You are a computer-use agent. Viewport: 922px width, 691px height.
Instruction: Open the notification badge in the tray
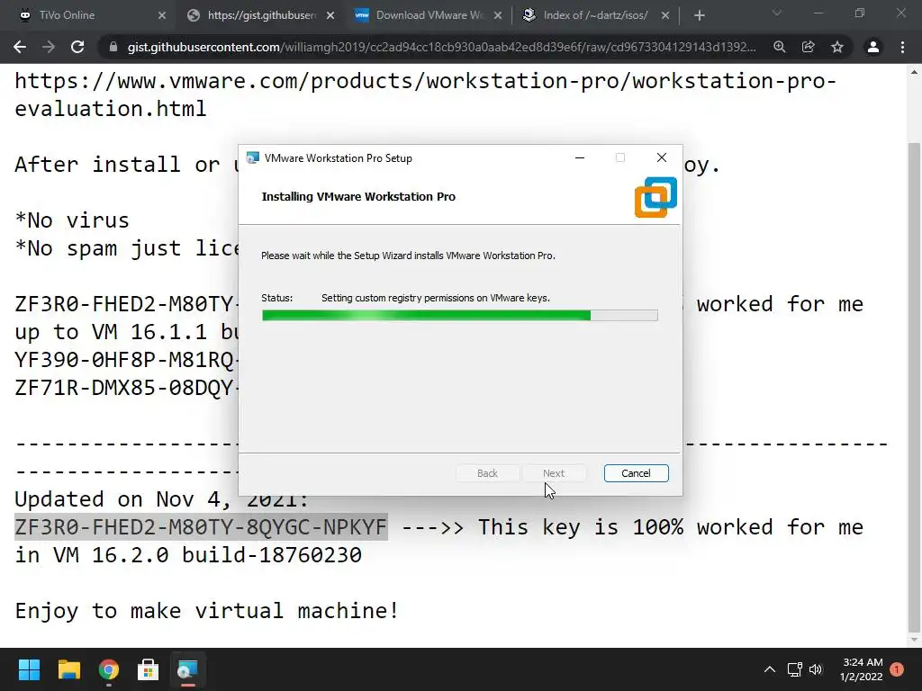tap(897, 669)
